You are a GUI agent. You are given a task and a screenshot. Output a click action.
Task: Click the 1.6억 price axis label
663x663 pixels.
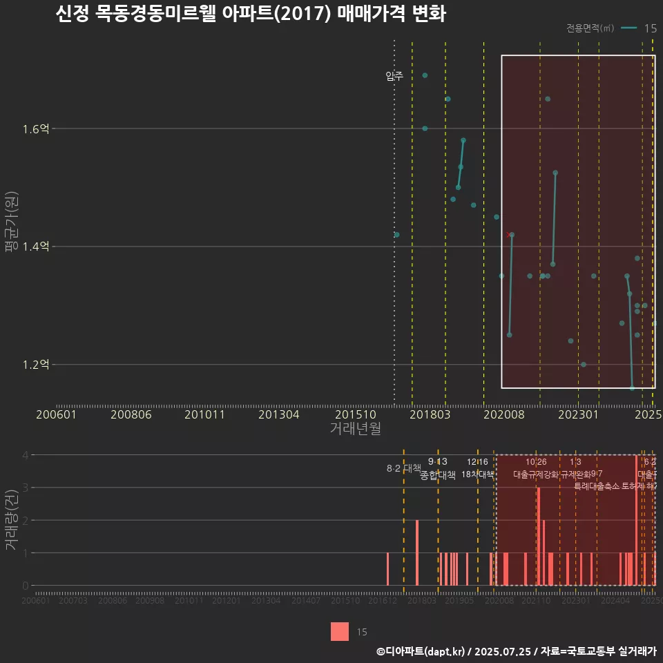click(x=36, y=129)
